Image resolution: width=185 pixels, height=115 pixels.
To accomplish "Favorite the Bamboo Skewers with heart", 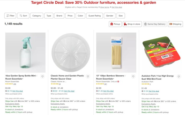I will coord(133,77).
